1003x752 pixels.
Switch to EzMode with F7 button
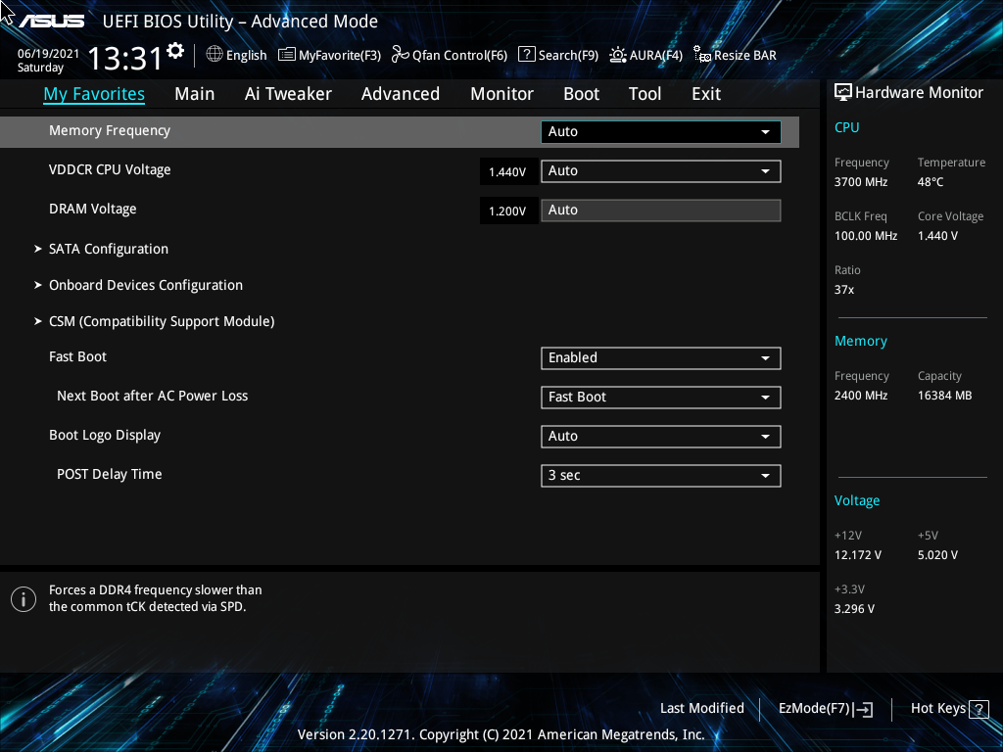click(825, 708)
